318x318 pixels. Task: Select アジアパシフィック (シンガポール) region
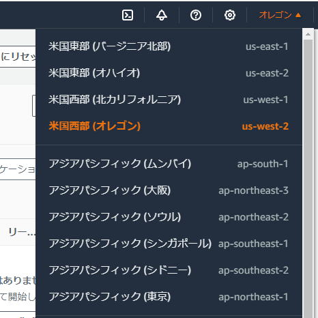169,244
